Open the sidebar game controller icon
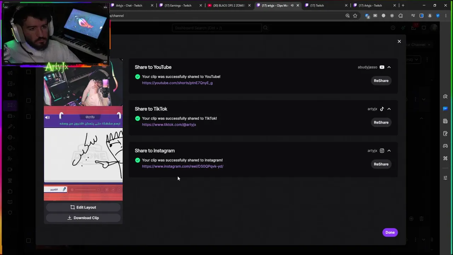 point(445,146)
